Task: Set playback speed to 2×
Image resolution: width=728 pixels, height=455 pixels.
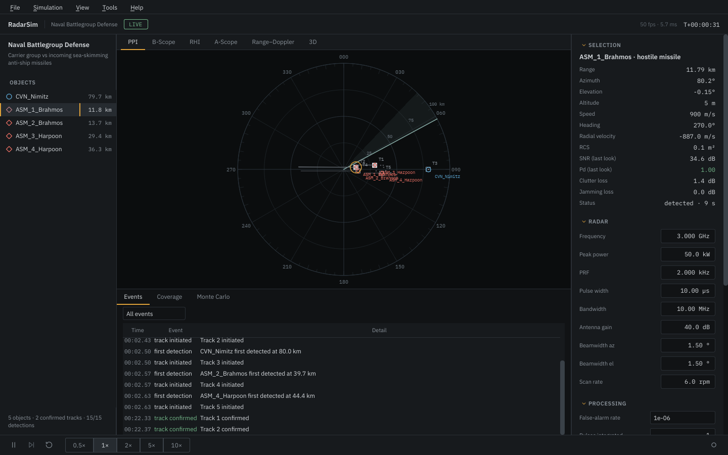Action: tap(128, 445)
